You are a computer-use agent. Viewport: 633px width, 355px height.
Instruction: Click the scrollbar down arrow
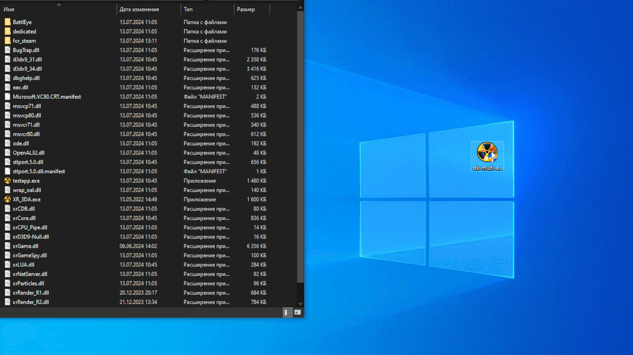(300, 304)
